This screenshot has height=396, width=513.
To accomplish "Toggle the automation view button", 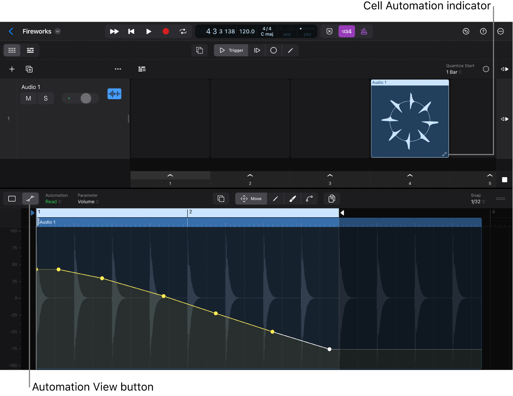I will point(30,199).
